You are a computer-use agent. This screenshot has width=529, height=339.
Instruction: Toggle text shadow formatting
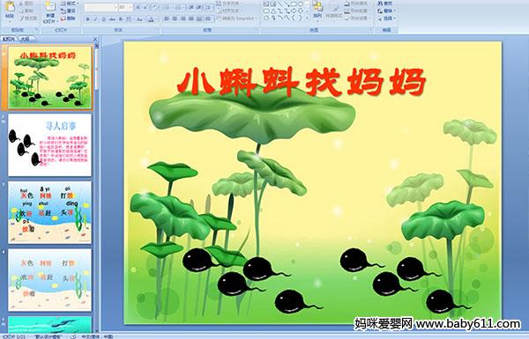tap(121, 19)
